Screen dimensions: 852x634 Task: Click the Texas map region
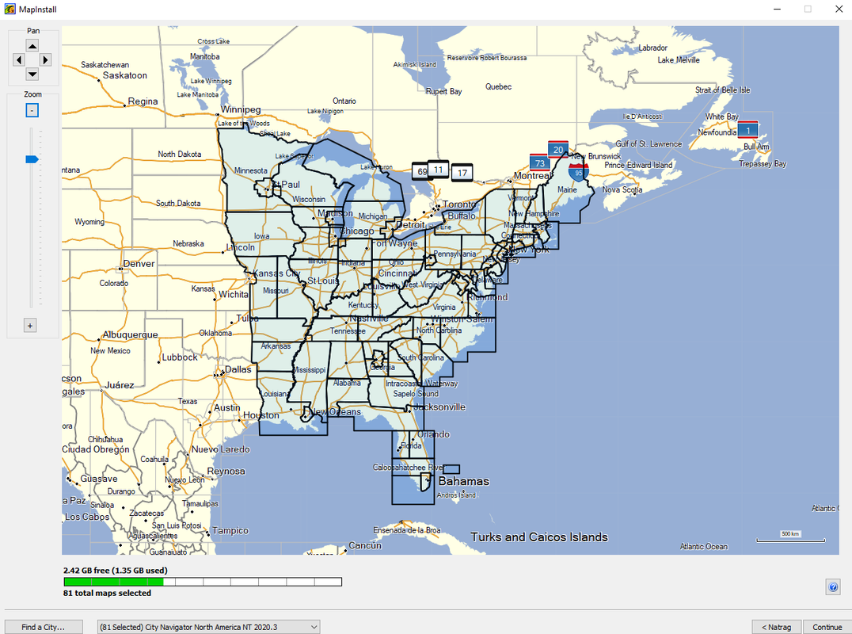[x=188, y=401]
